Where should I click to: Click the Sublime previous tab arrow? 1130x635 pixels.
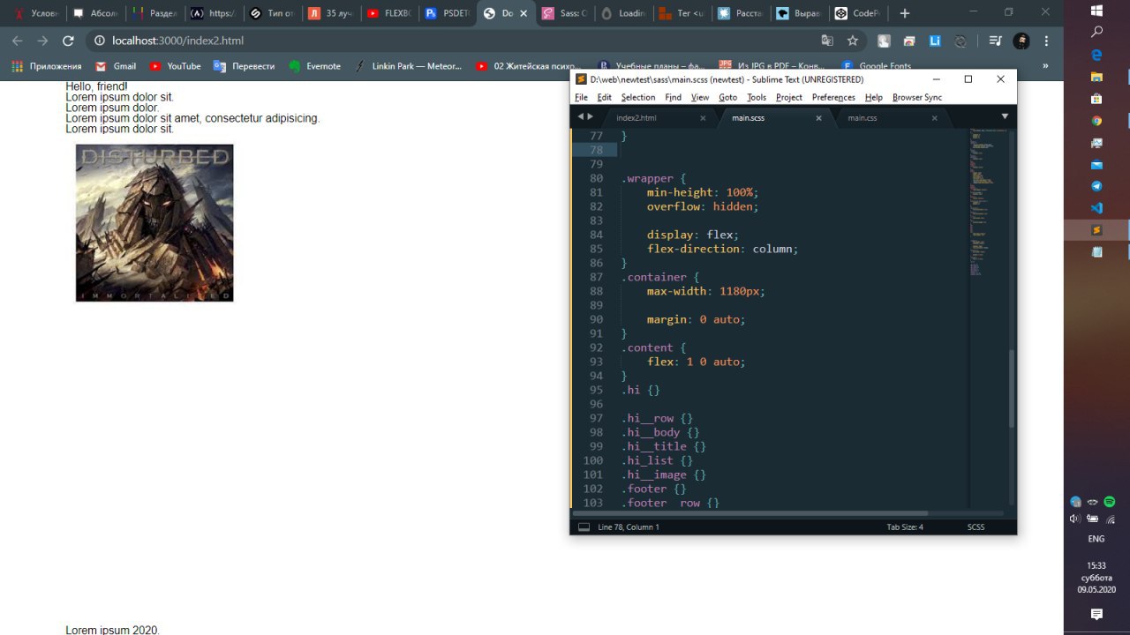[581, 116]
